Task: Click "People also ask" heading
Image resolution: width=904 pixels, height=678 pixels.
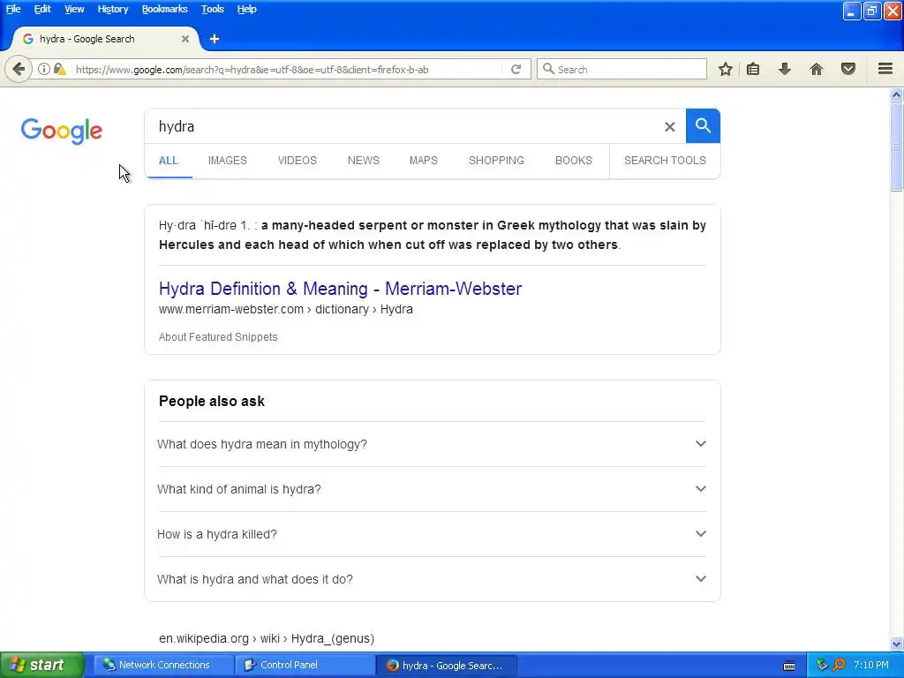Action: pyautogui.click(x=212, y=402)
